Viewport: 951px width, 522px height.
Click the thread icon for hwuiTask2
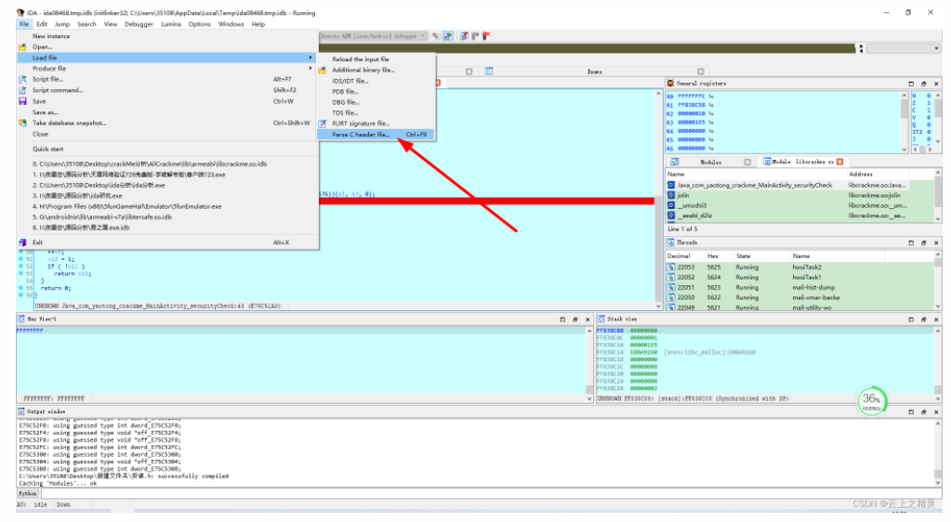tap(671, 268)
